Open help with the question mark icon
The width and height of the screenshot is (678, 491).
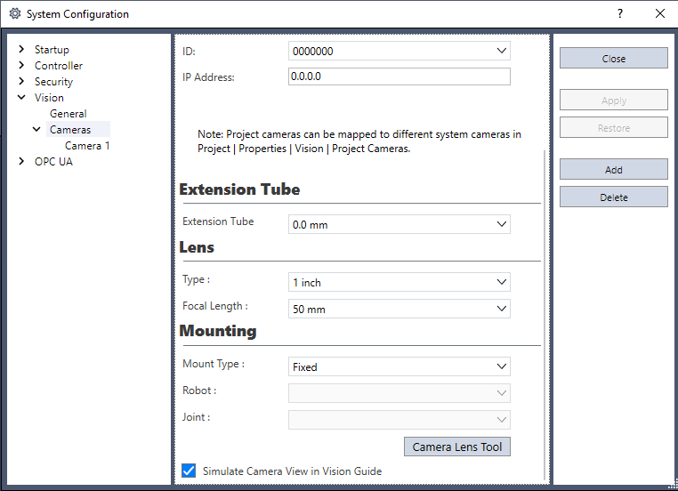point(620,14)
